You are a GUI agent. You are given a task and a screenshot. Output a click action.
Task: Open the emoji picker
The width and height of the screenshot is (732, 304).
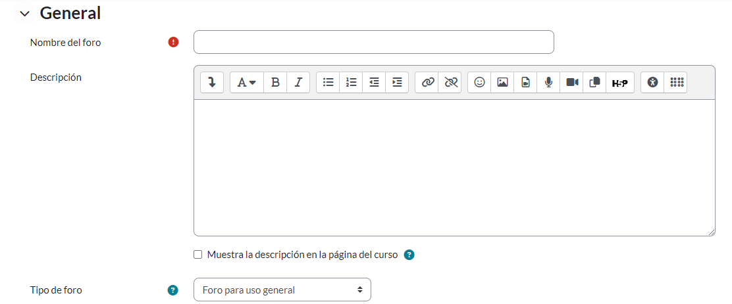pyautogui.click(x=479, y=82)
